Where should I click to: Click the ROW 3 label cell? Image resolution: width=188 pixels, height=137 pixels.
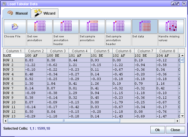pos(14,70)
